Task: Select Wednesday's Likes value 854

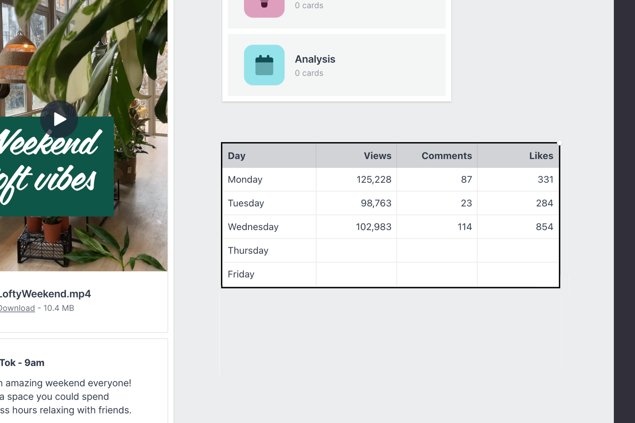Action: 544,226
